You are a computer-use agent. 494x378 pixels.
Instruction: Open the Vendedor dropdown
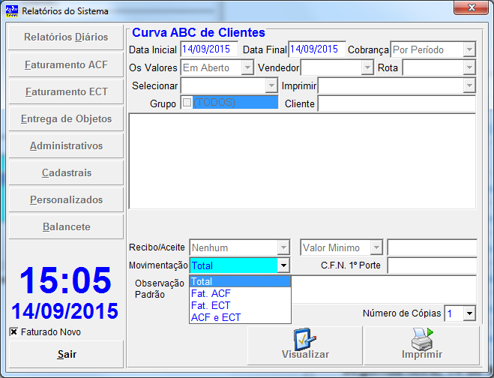click(x=367, y=67)
